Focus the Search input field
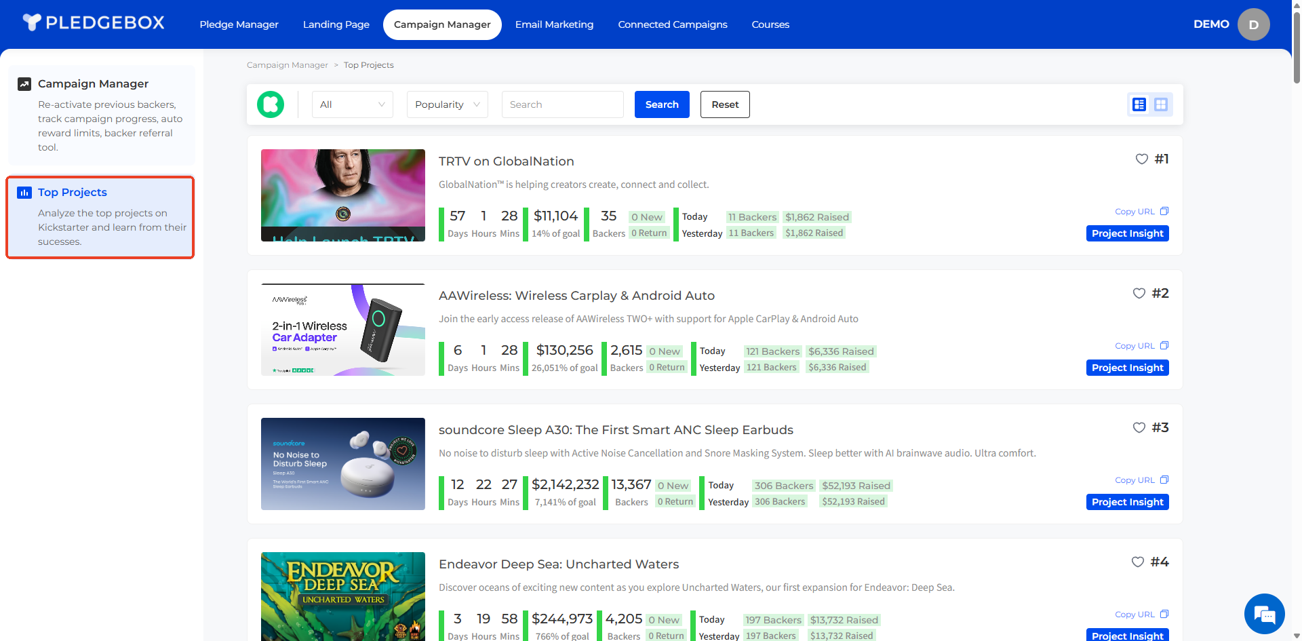1302x641 pixels. coord(563,104)
